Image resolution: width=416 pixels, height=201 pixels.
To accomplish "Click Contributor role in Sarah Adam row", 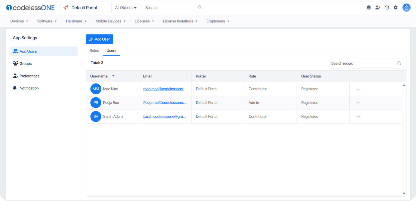I will (258, 116).
